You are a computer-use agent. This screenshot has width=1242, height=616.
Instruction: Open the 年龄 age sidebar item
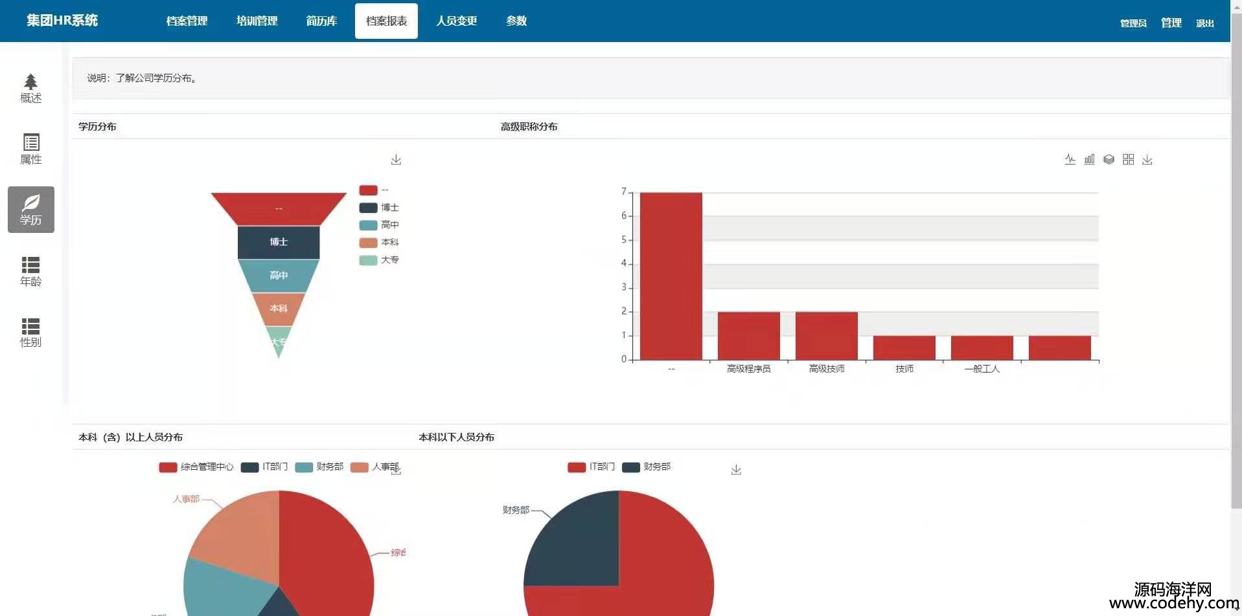point(30,271)
